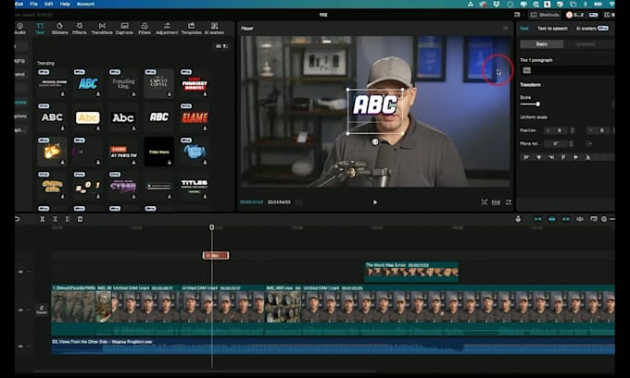
Task: Click the ABC text overlay in preview
Action: pos(375,105)
